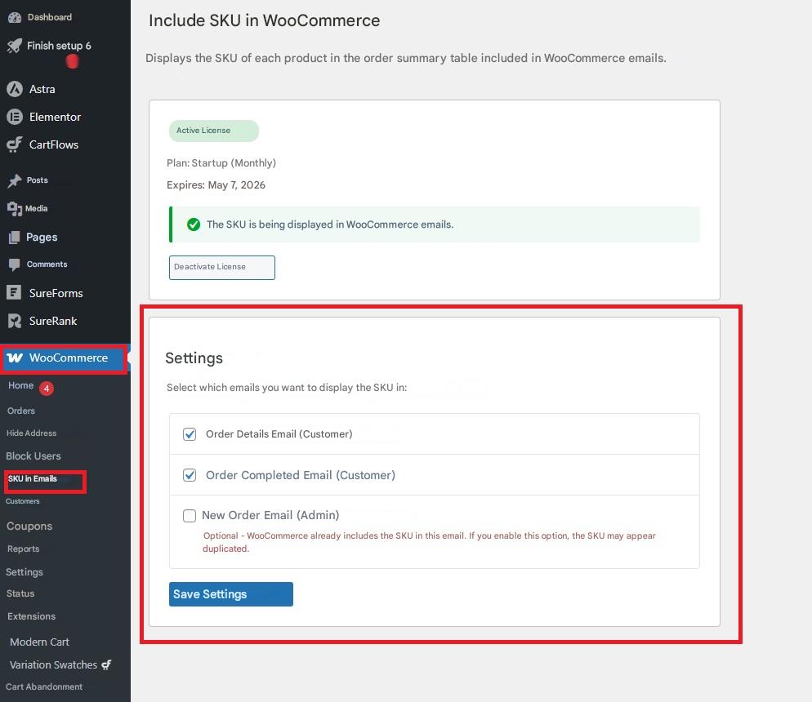
Task: Click the Posts pushpin icon
Action: coord(14,180)
